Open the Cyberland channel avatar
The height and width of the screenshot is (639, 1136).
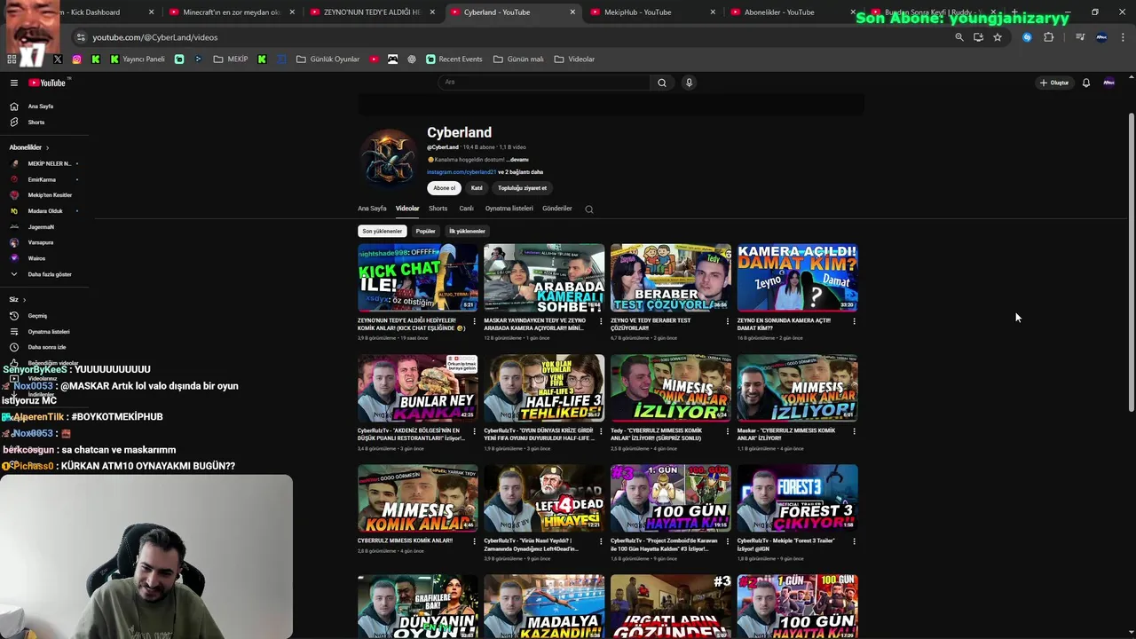pos(389,160)
